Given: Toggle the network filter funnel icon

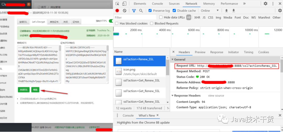Looking at the screenshot, I should 134,11.
